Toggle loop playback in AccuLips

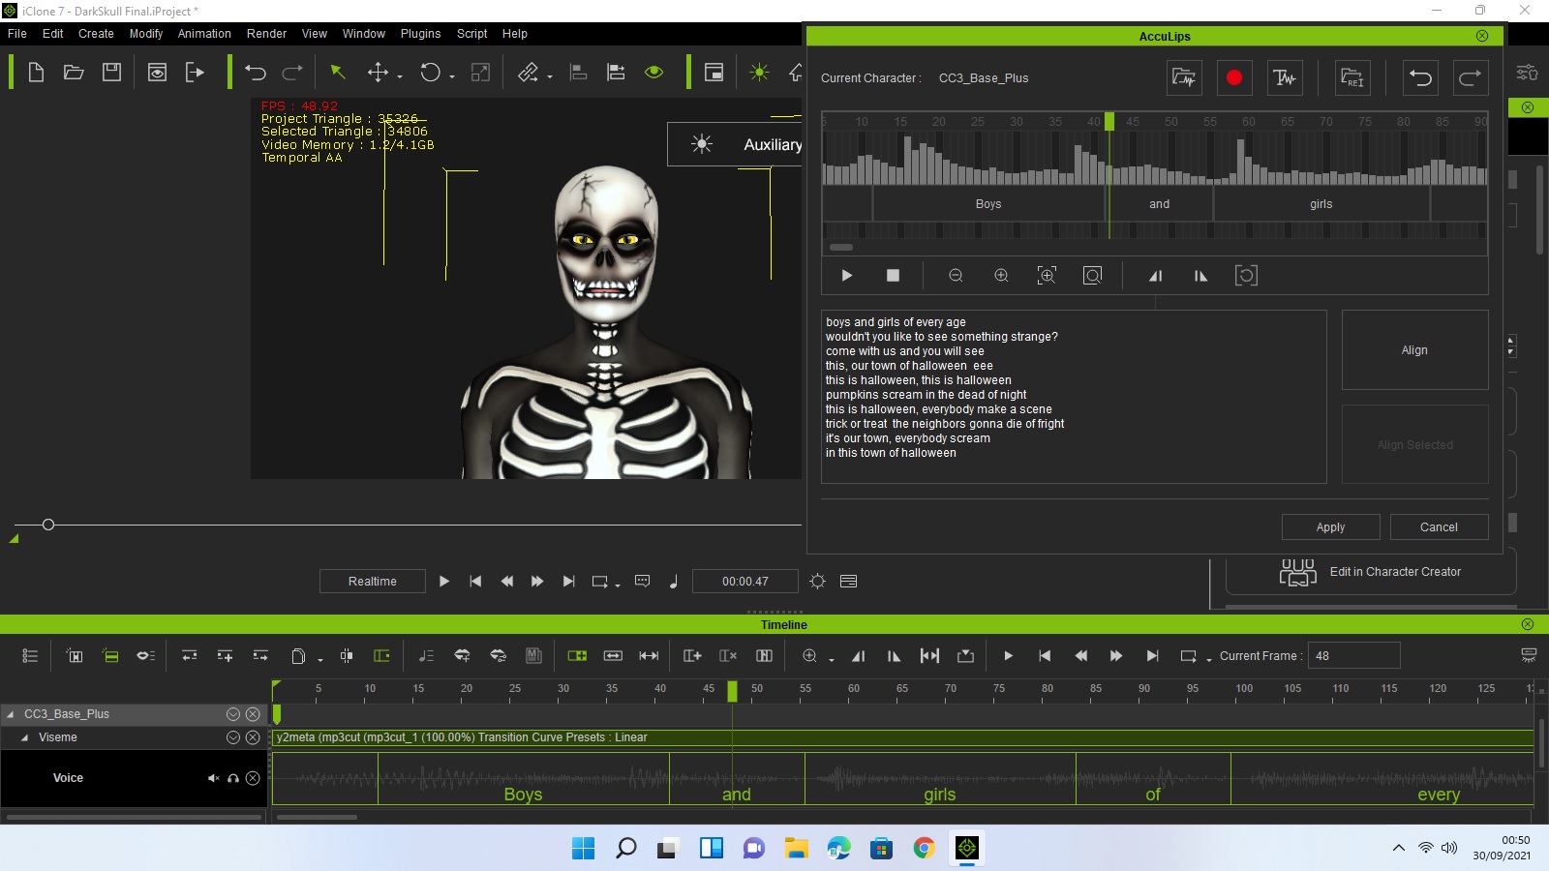1246,276
